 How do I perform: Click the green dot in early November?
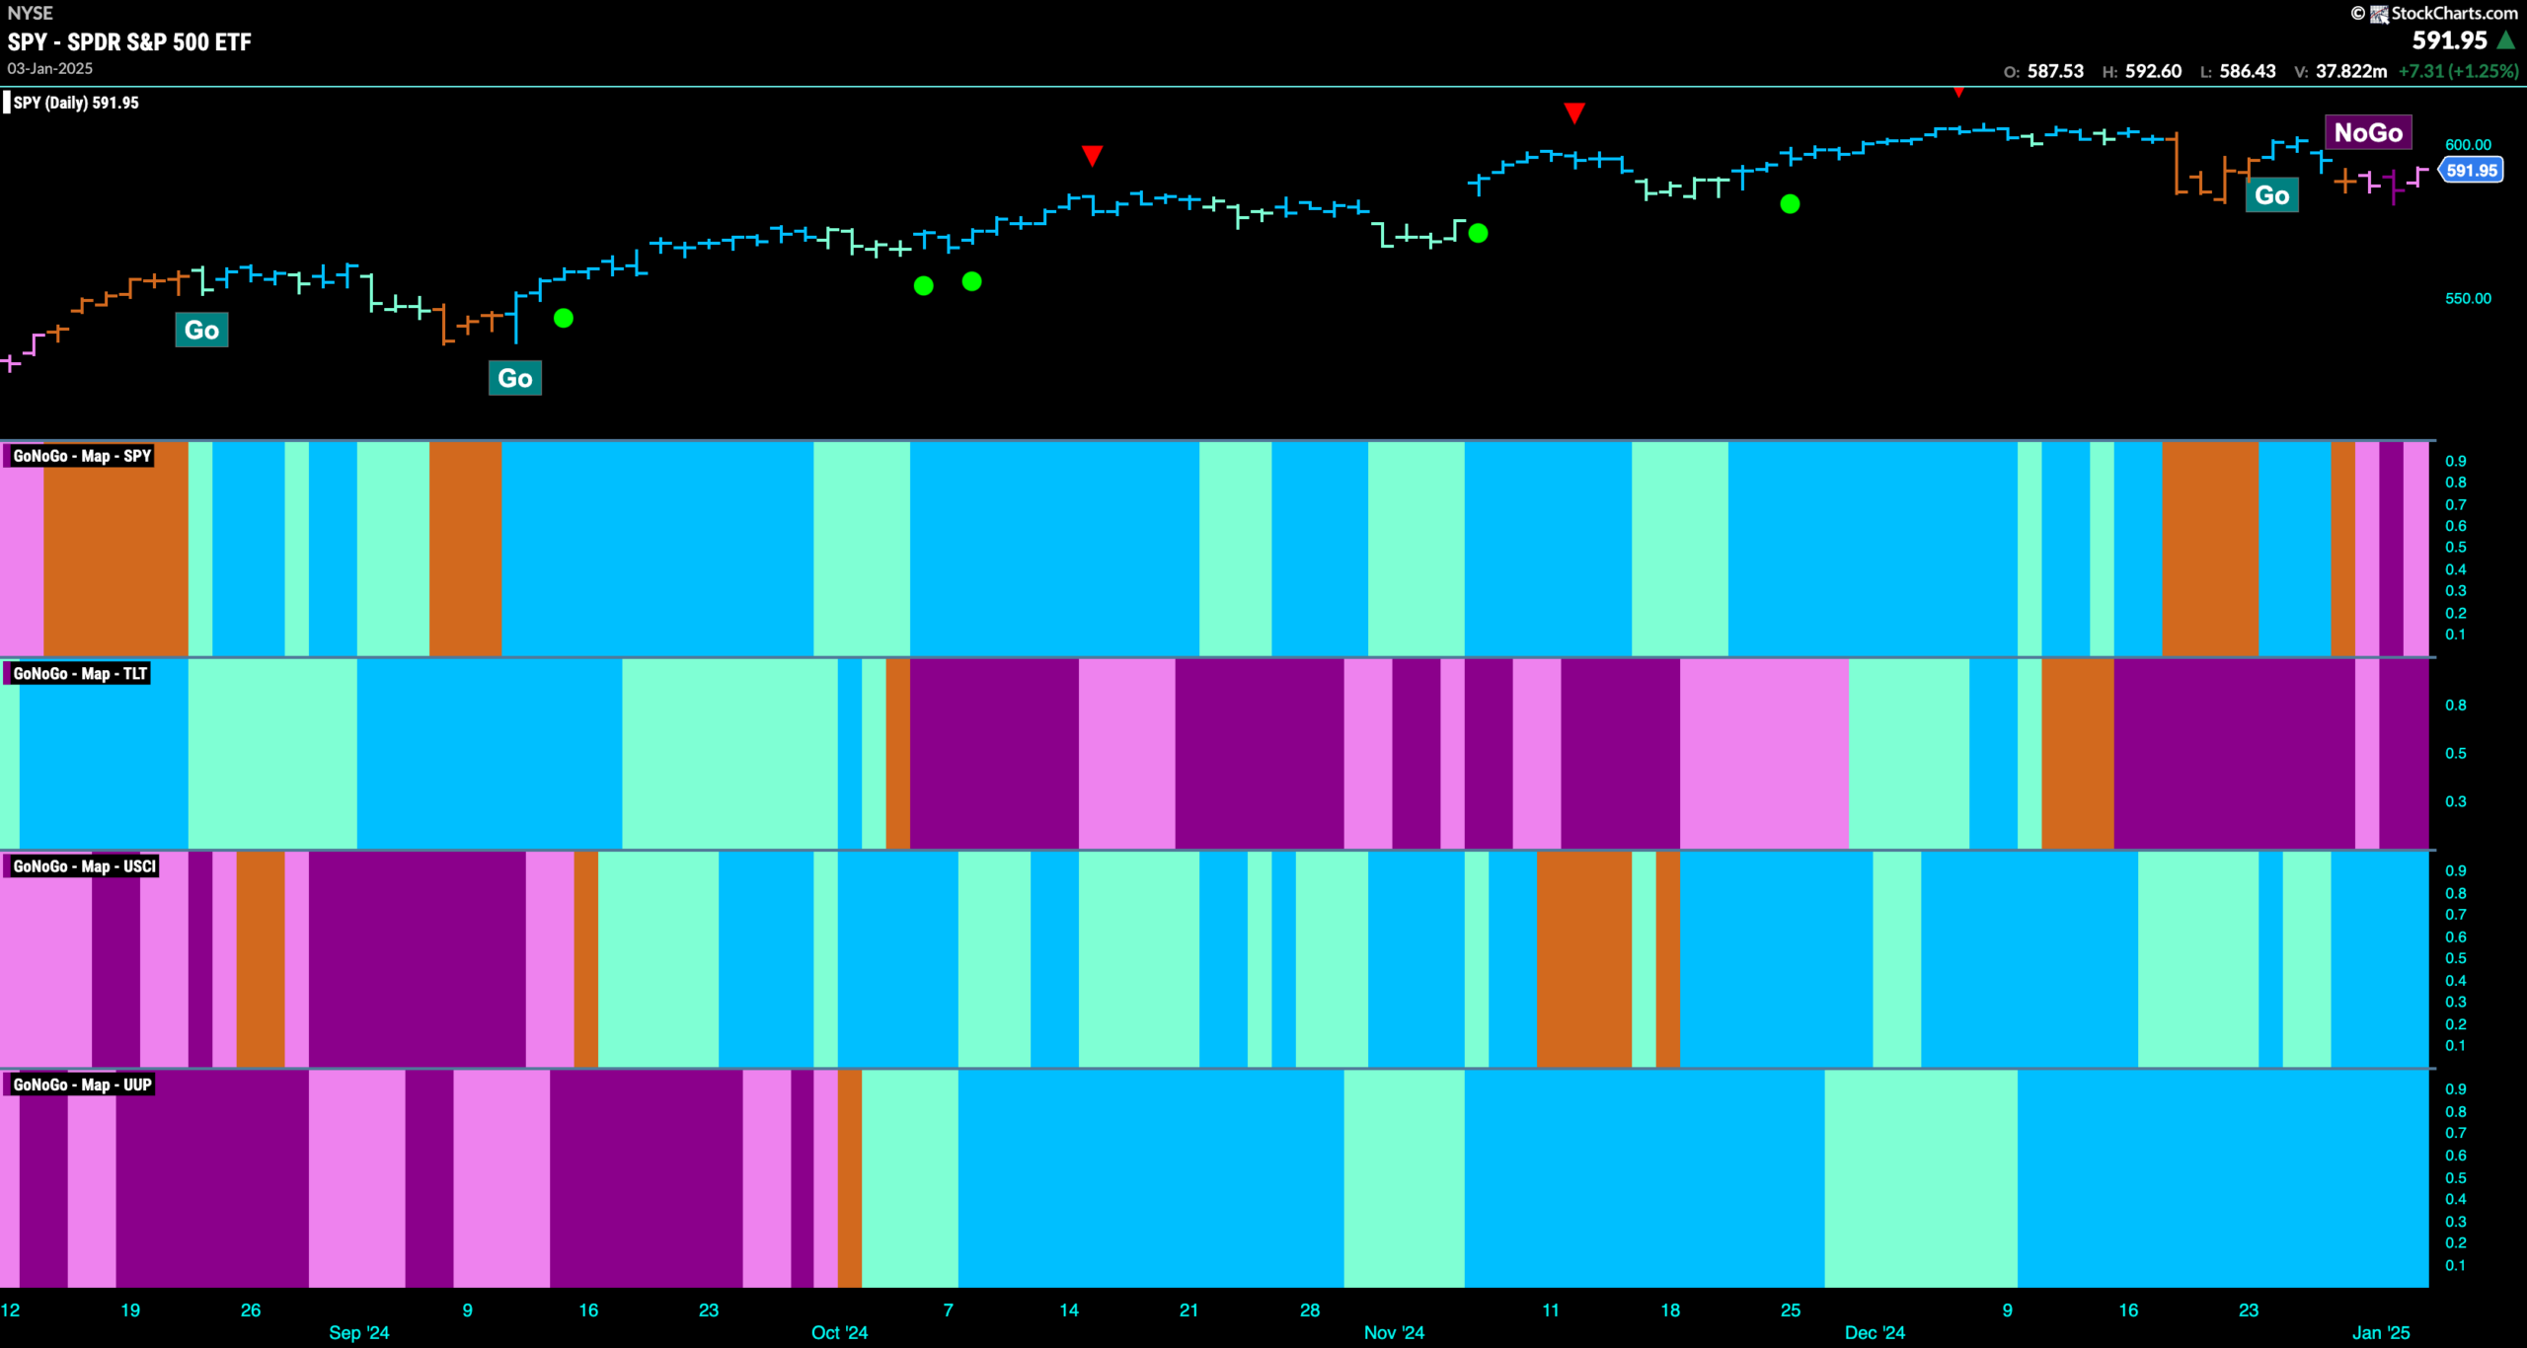tap(1478, 234)
